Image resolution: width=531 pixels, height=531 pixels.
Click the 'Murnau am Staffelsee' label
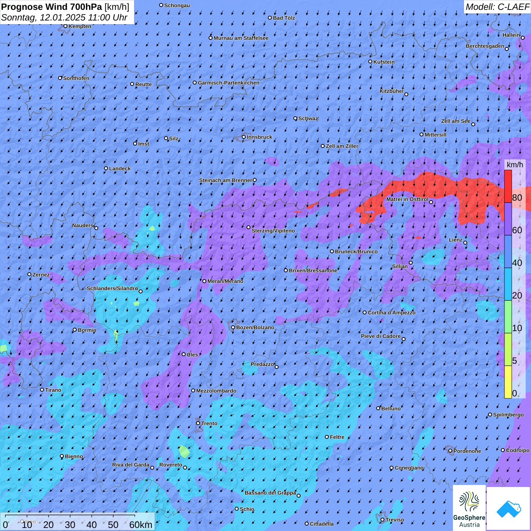click(241, 38)
